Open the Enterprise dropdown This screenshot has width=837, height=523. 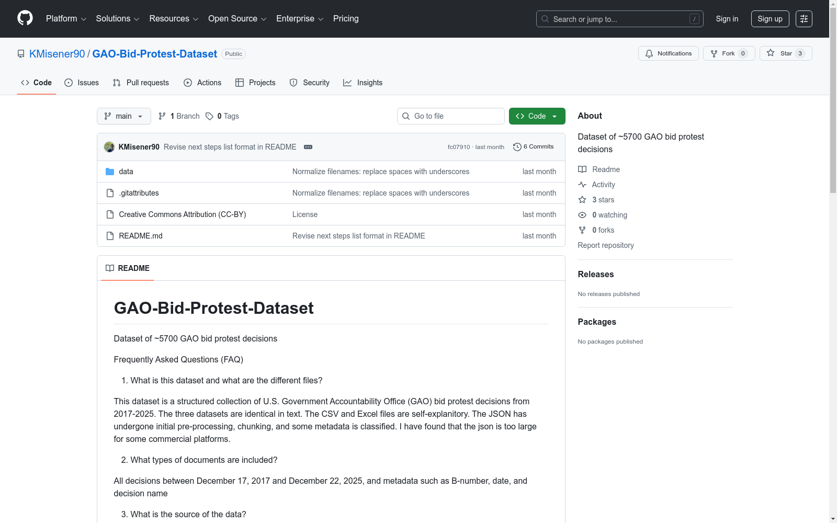click(300, 19)
